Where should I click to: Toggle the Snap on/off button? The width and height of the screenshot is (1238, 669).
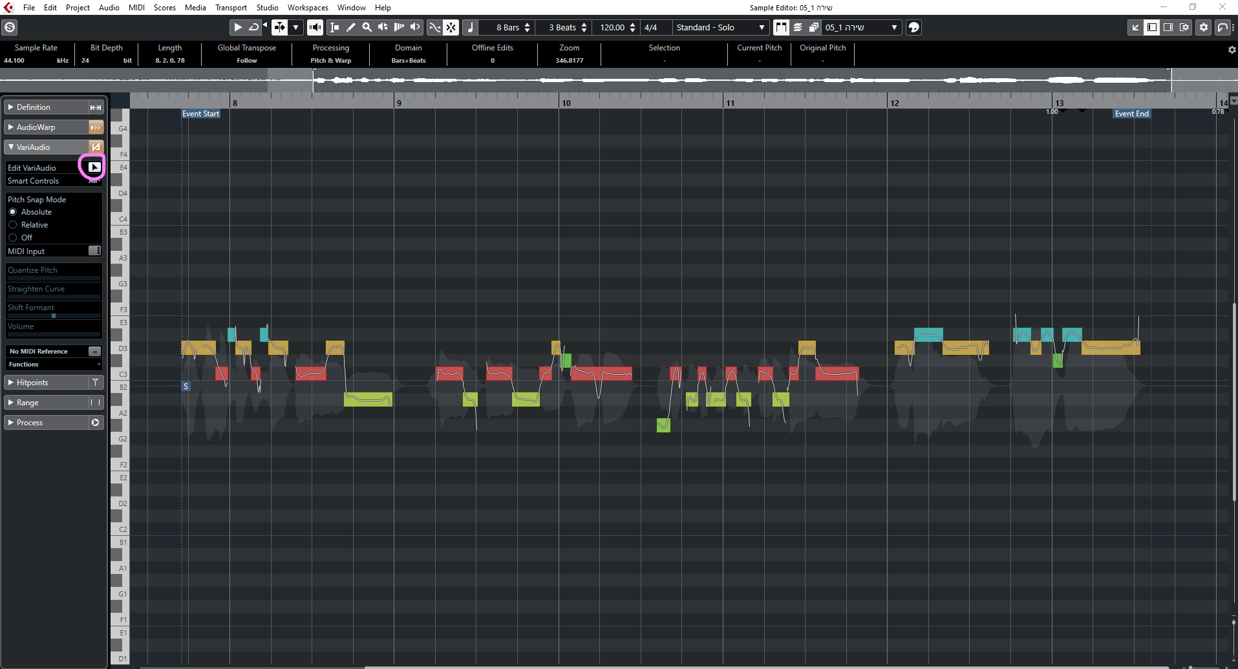click(451, 27)
